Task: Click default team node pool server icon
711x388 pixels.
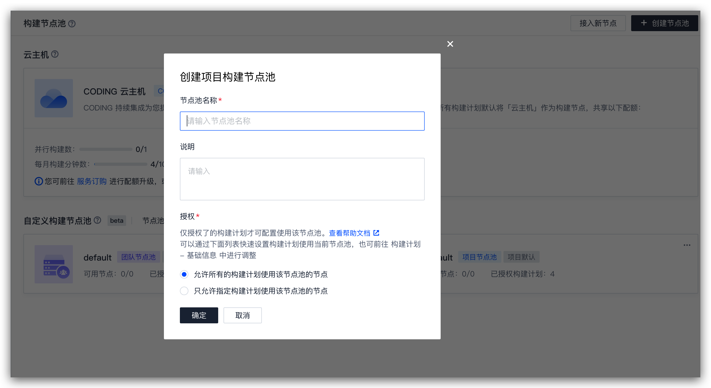Action: pyautogui.click(x=53, y=264)
